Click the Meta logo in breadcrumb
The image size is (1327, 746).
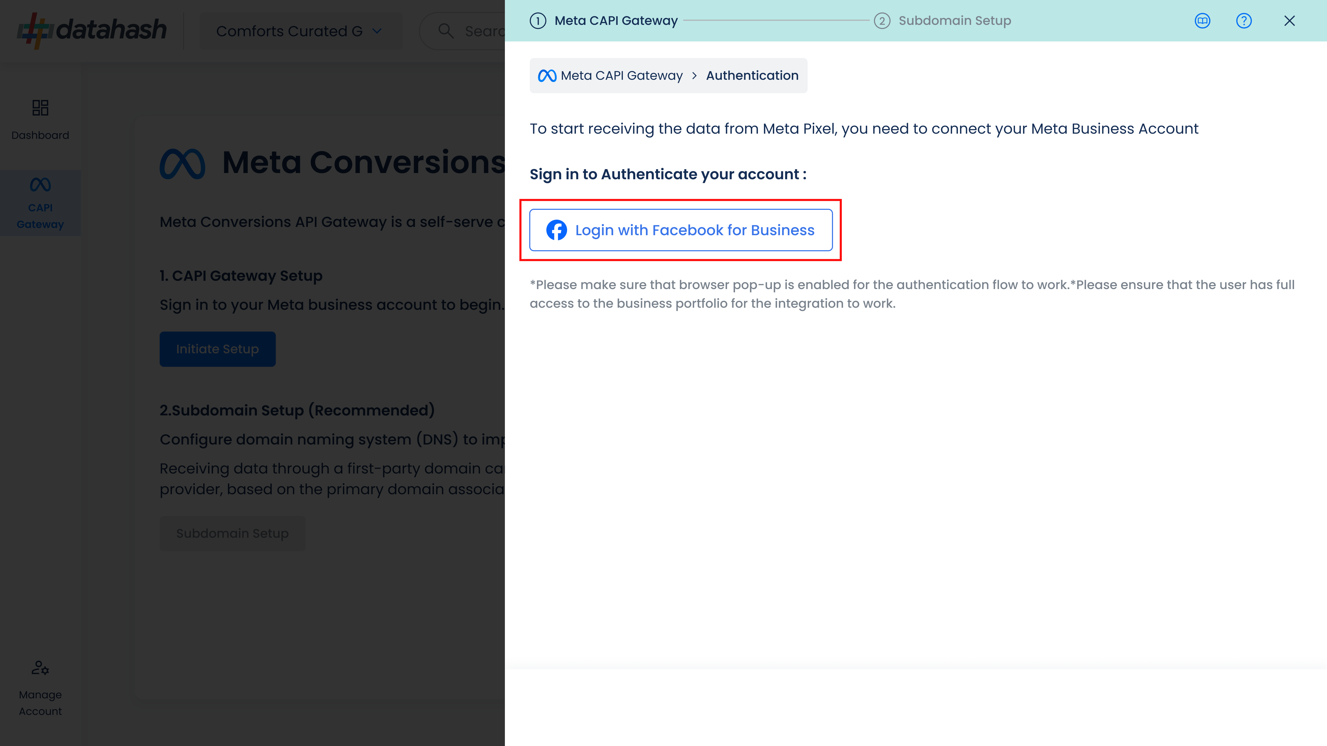(547, 76)
